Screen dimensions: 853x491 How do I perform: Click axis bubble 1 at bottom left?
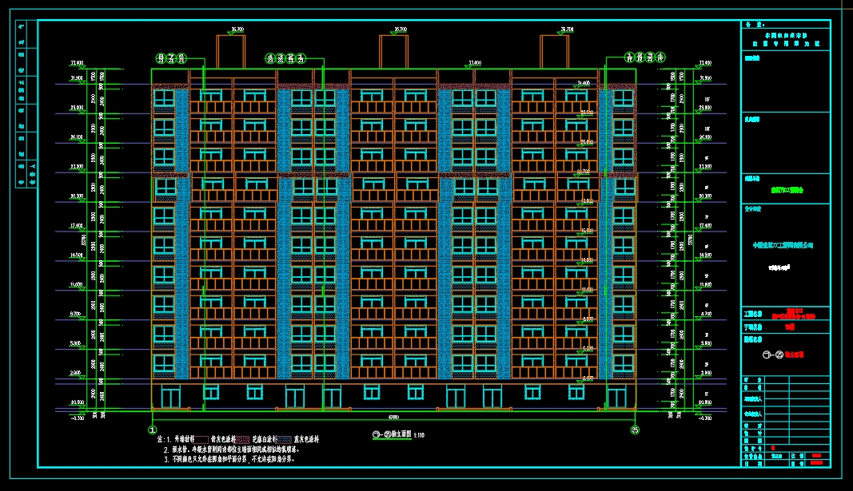pyautogui.click(x=151, y=430)
